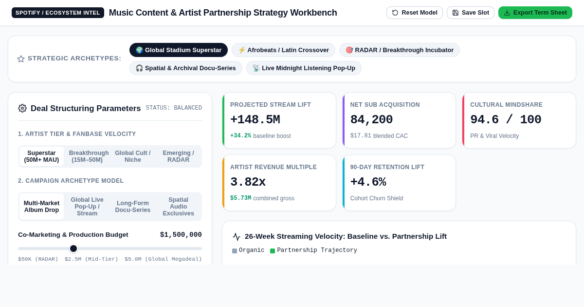The image size is (584, 307).
Task: Click the $50K (RADAR) slider label
Action: point(38,259)
